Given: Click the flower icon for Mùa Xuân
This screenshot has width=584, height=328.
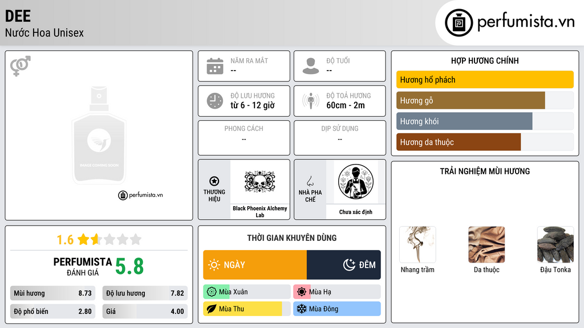Looking at the screenshot, I should tap(212, 292).
